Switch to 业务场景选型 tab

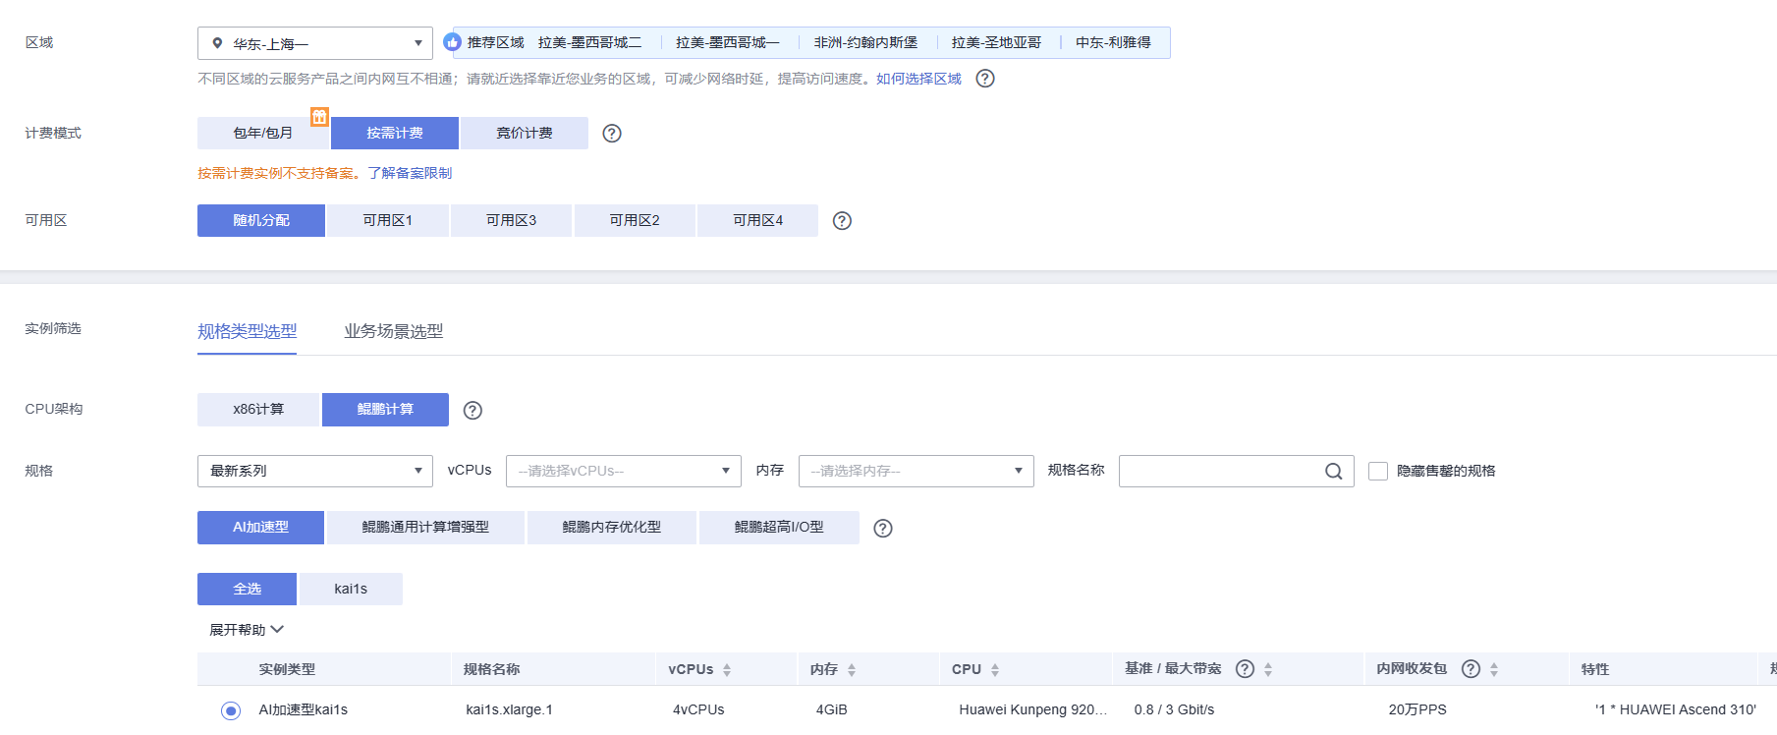coord(394,332)
